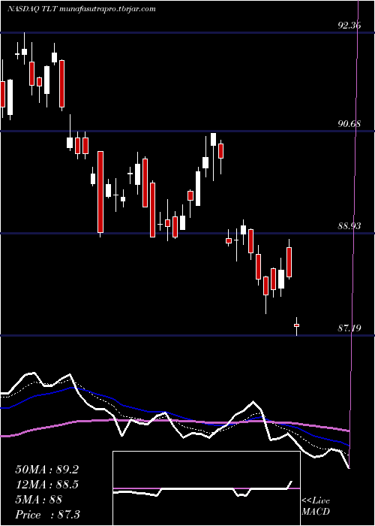
Task: Click the 5MA : 88 reading
Action: point(38,500)
